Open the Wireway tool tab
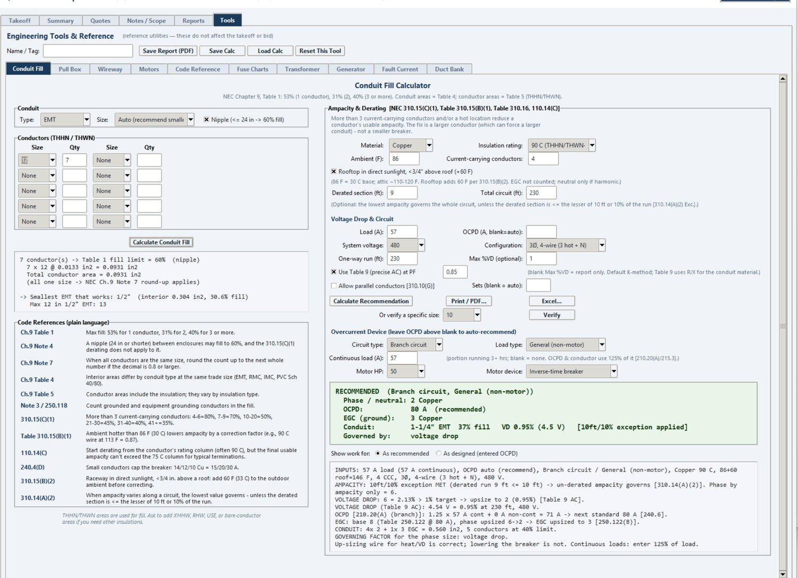798x578 pixels. point(110,69)
